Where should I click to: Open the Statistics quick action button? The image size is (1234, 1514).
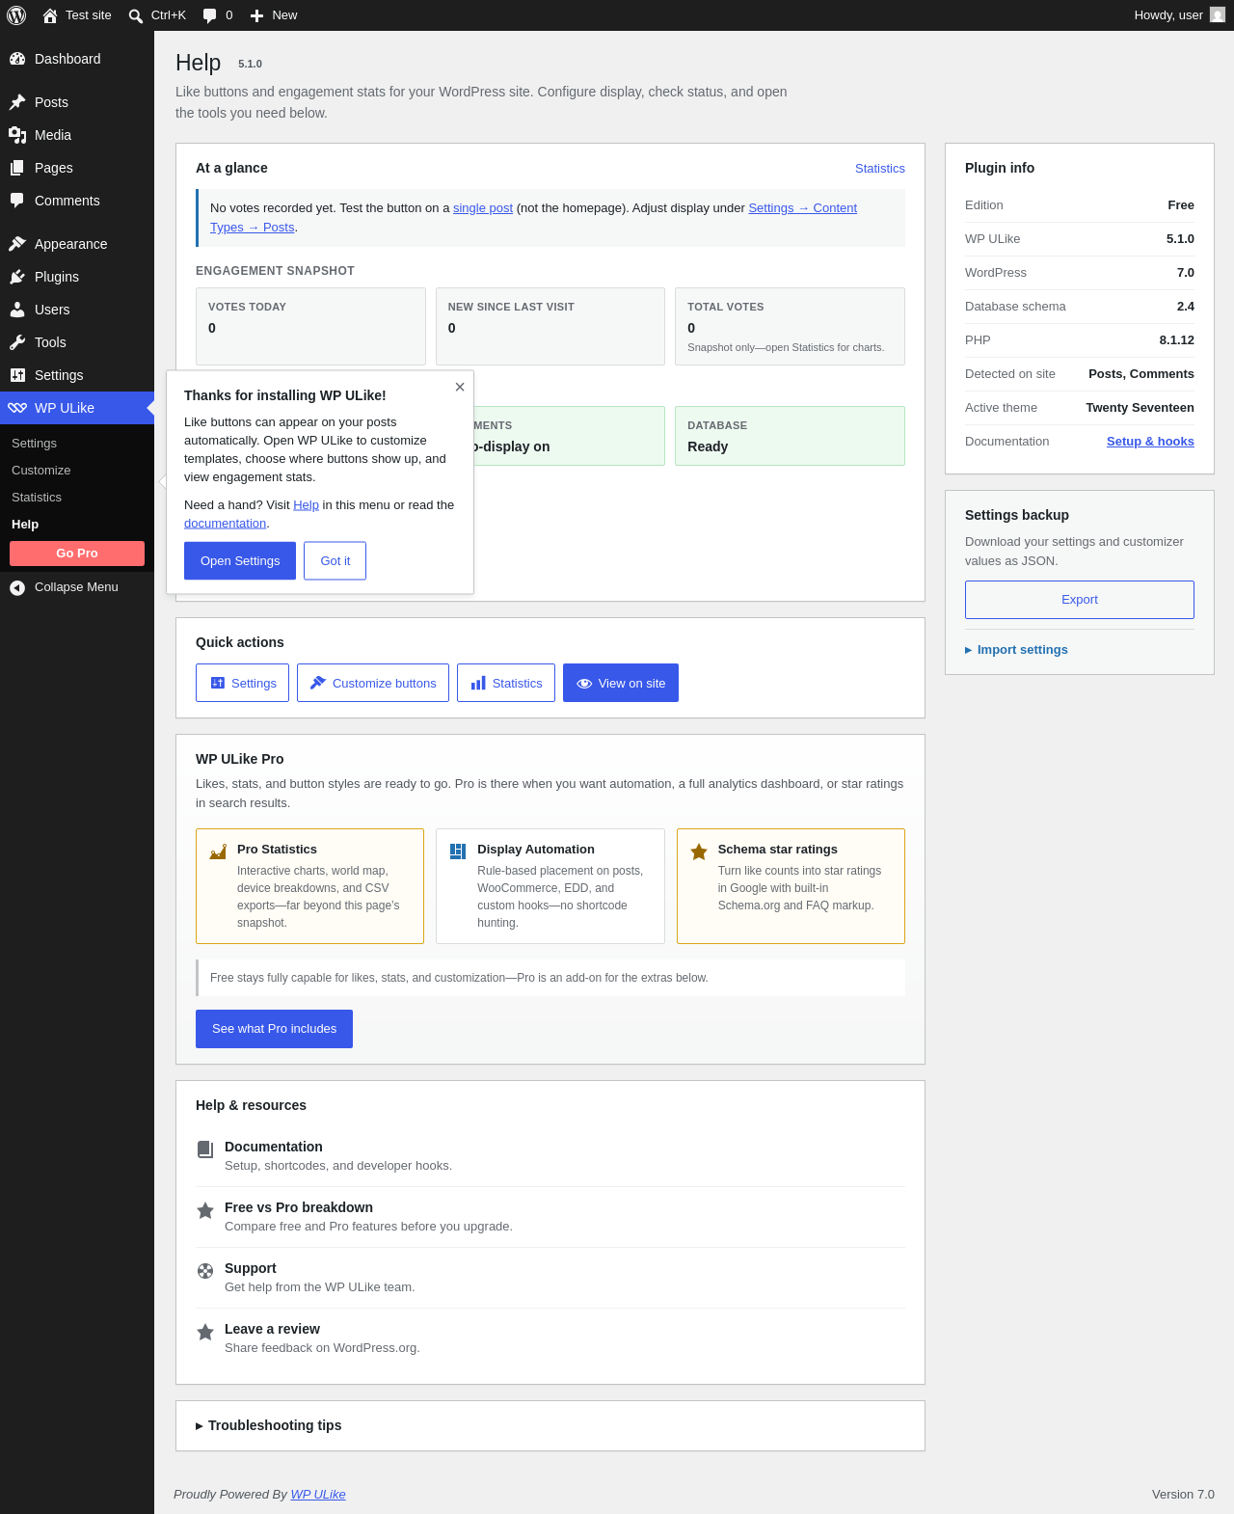506,683
